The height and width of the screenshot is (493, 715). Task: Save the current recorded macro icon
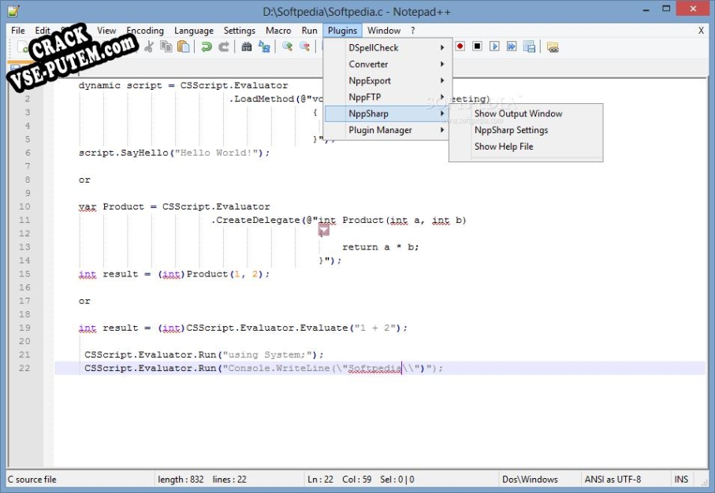(x=530, y=46)
